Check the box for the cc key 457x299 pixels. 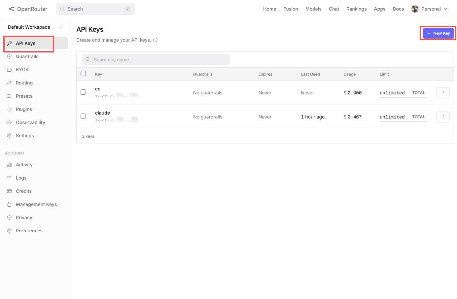point(83,92)
